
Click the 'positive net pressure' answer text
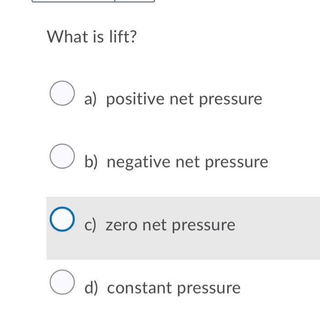pos(184,99)
